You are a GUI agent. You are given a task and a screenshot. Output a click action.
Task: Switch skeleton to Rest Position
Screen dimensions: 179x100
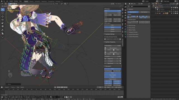pyautogui.click(x=144, y=12)
